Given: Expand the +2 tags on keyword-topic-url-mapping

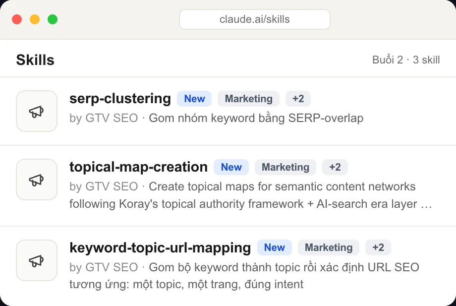Looking at the screenshot, I should (378, 247).
